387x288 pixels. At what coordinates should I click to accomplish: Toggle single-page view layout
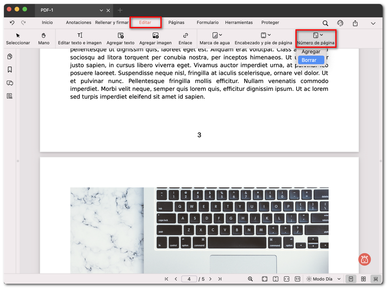pyautogui.click(x=351, y=279)
